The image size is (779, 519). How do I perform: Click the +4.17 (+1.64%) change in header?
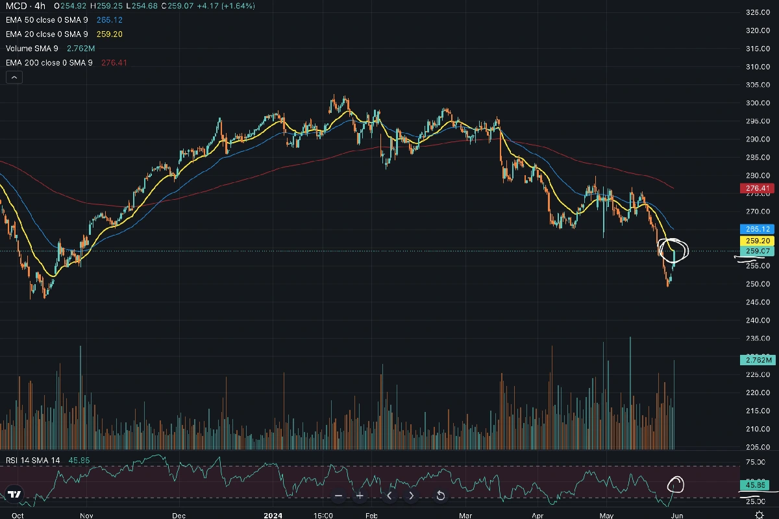[226, 6]
